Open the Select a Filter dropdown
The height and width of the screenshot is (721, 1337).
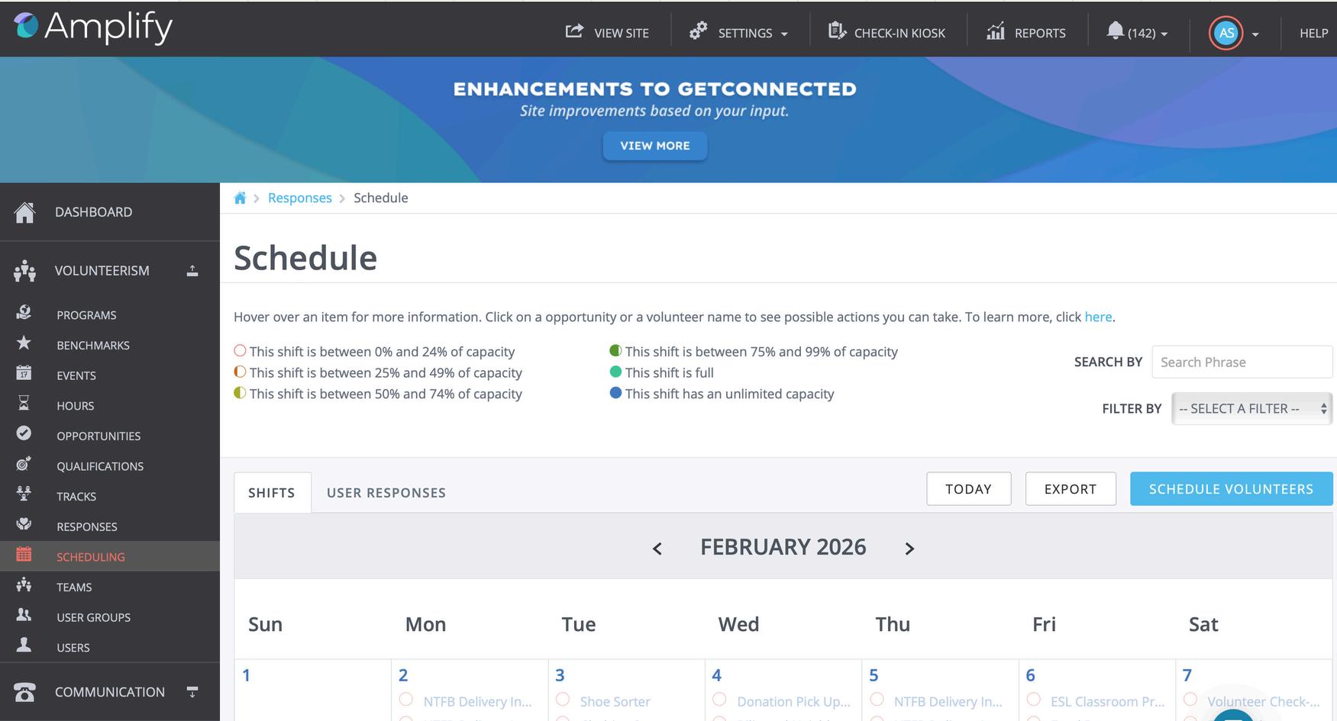pyautogui.click(x=1251, y=409)
